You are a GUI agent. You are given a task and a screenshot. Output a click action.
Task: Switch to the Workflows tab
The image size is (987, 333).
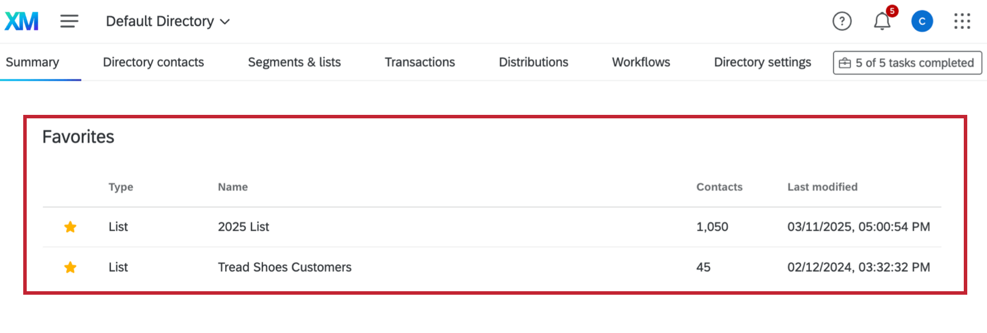pos(641,62)
